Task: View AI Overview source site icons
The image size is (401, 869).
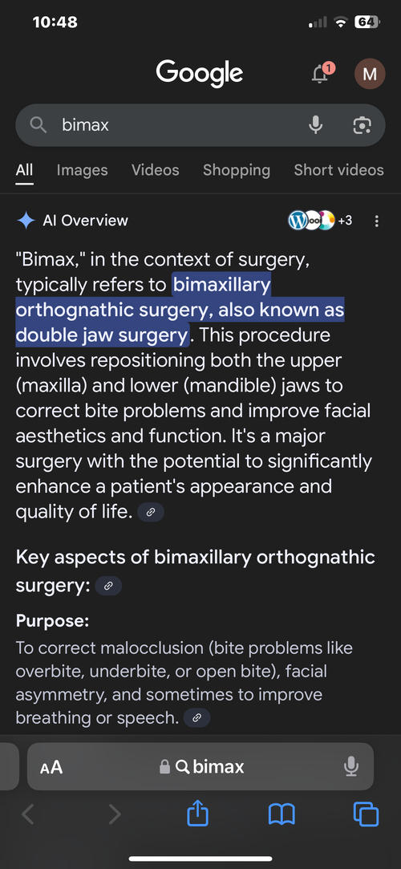Action: coord(320,221)
